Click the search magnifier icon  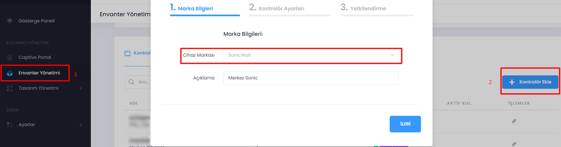[x=131, y=82]
